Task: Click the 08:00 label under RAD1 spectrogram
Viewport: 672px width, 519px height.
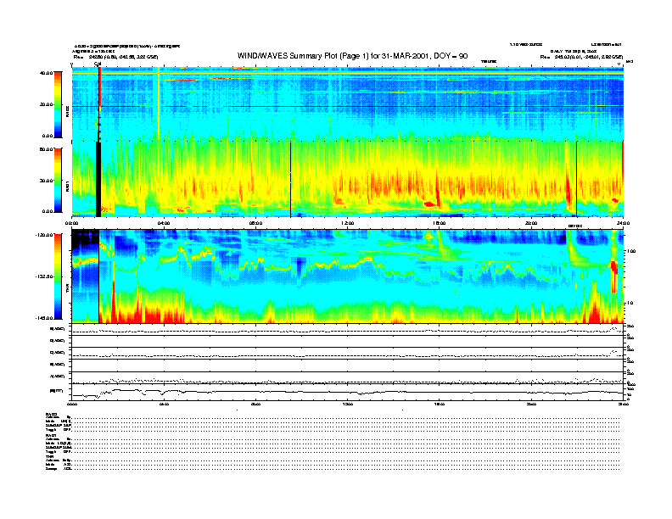Action: (255, 223)
